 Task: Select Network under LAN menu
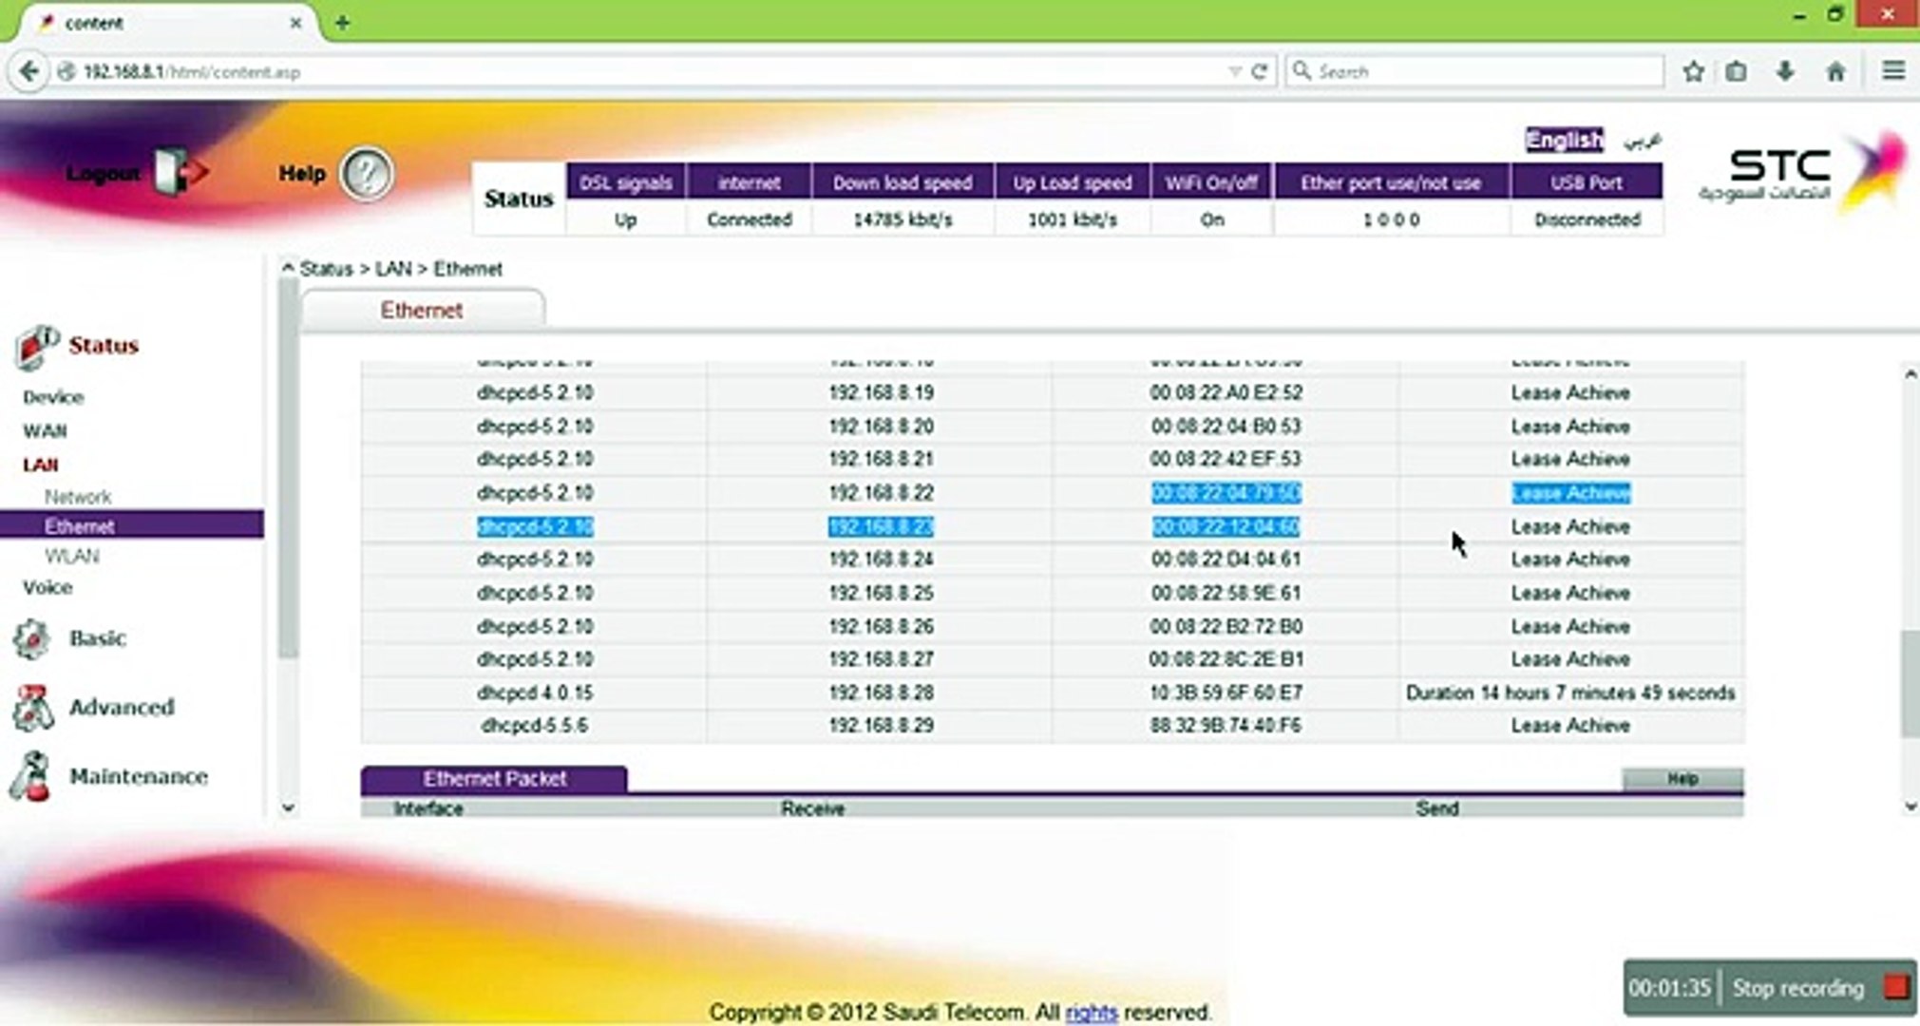(78, 496)
